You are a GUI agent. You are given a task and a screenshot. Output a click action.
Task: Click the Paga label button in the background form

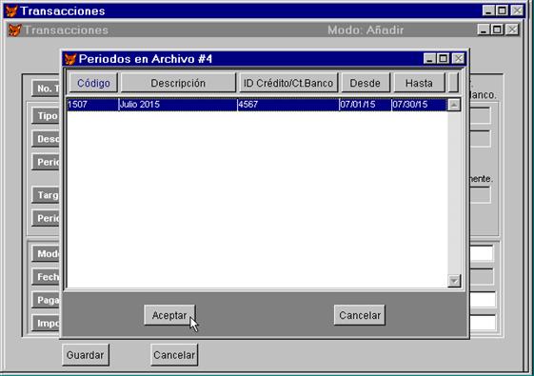pyautogui.click(x=47, y=300)
